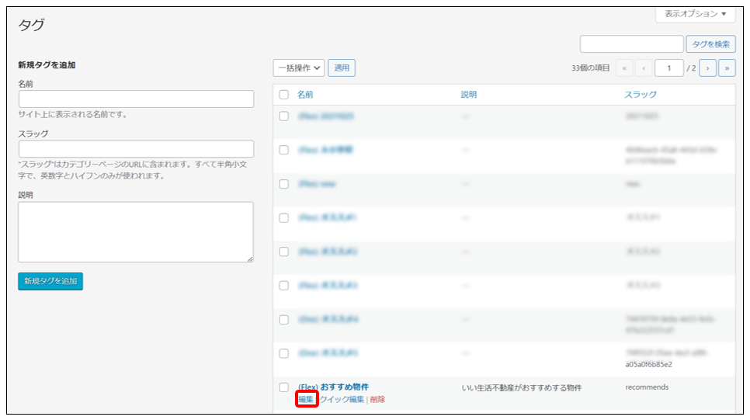Open the 表示オプション panel
Screen dimensions: 750x420
695,14
